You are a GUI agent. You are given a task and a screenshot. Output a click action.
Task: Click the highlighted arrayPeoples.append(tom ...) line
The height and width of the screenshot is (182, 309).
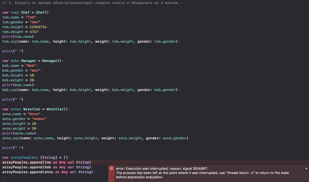[46, 162]
